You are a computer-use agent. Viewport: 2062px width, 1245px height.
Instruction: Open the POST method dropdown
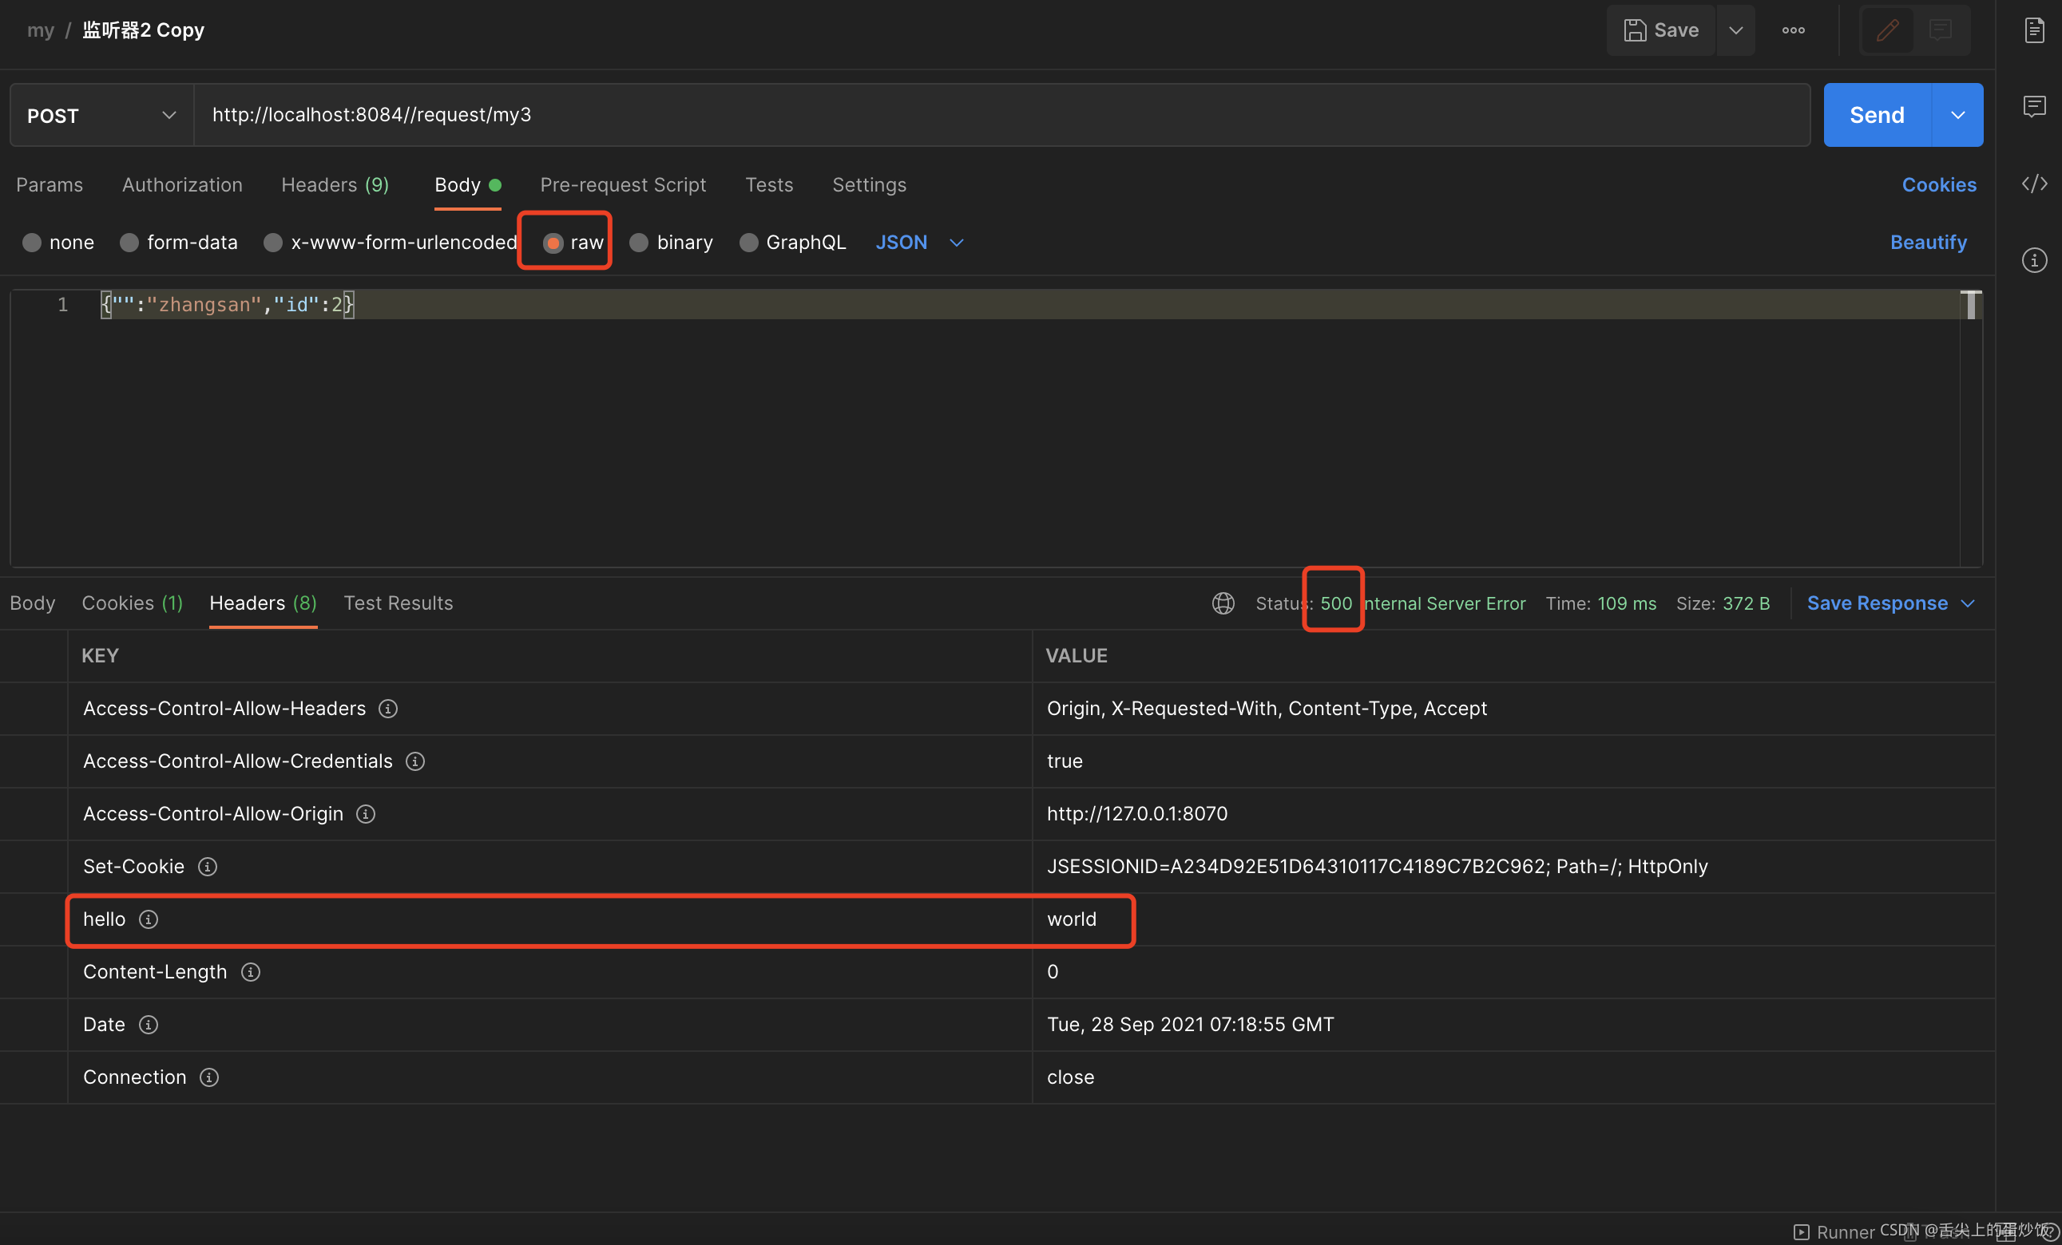[x=101, y=115]
